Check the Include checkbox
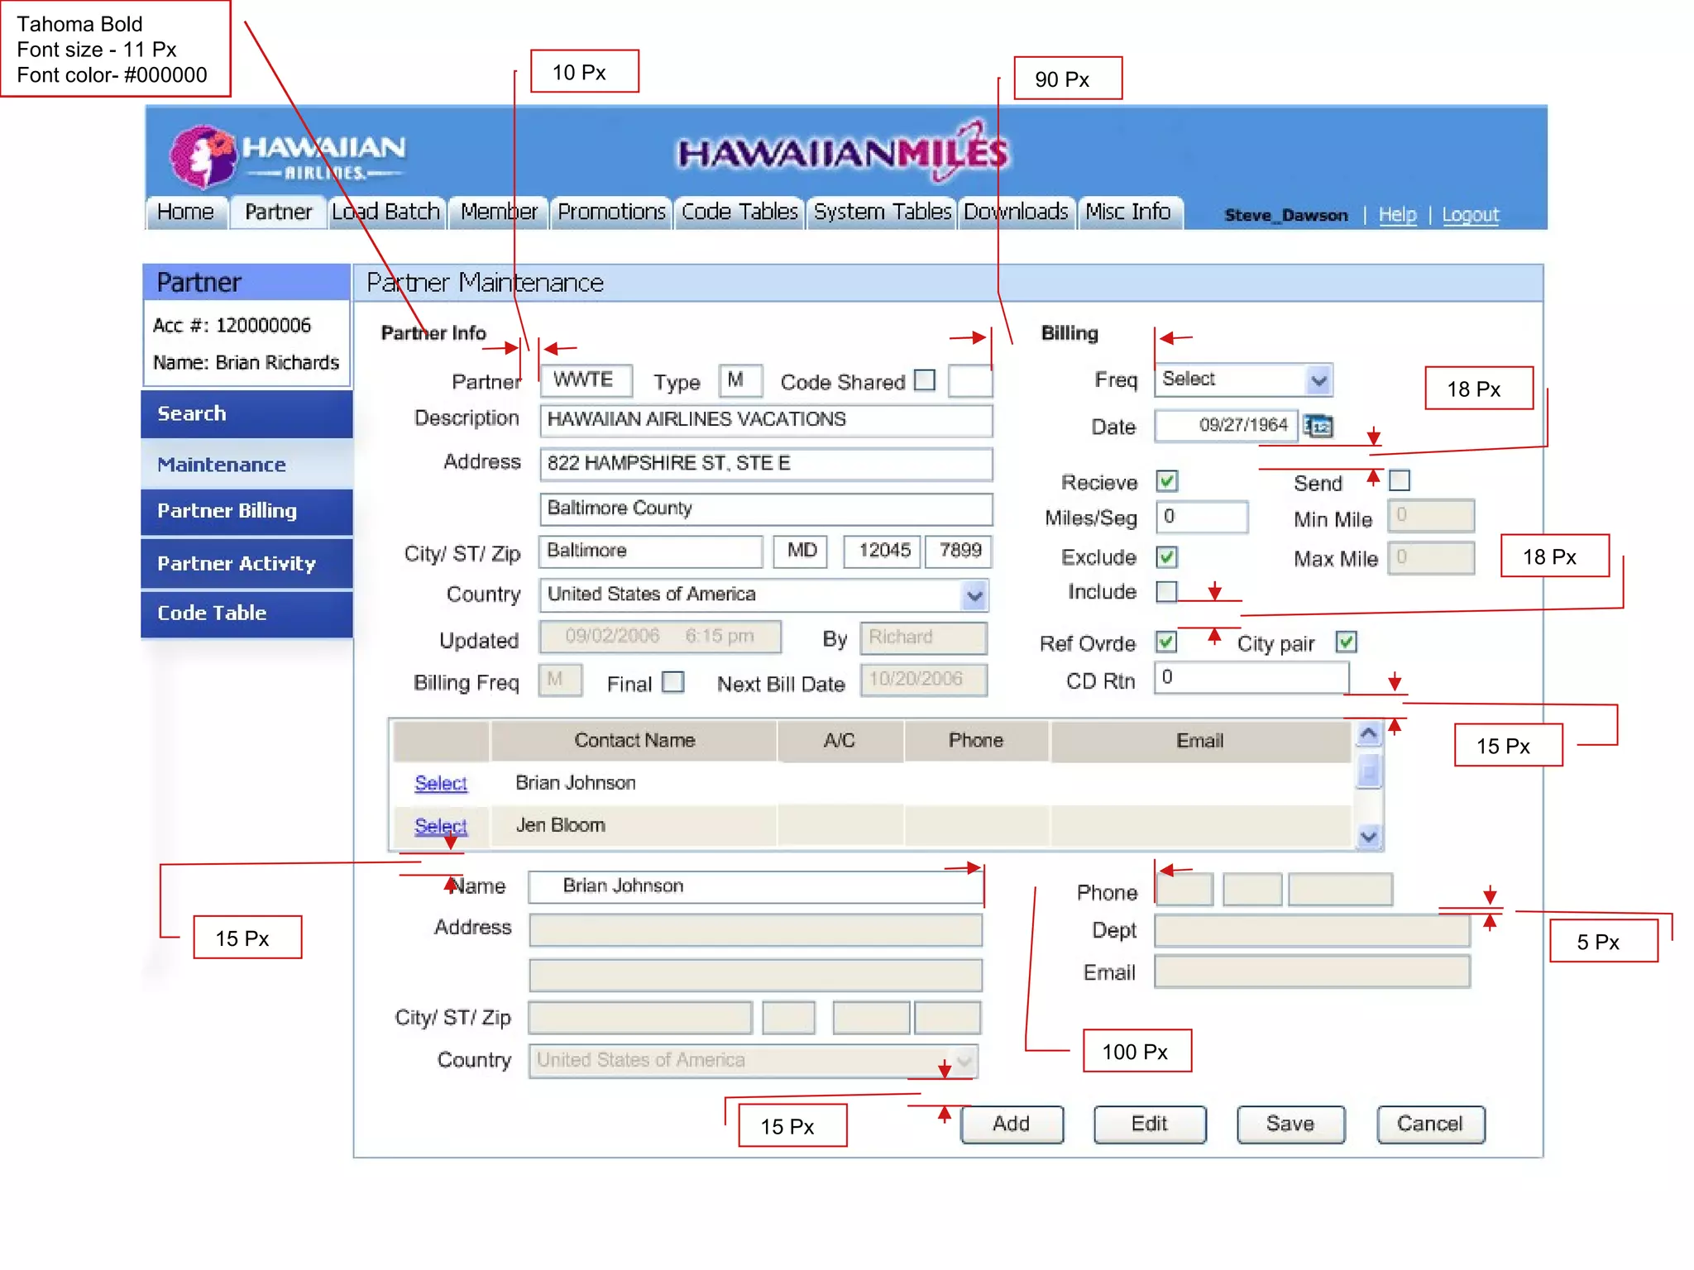Image resolution: width=1694 pixels, height=1270 pixels. (1166, 591)
